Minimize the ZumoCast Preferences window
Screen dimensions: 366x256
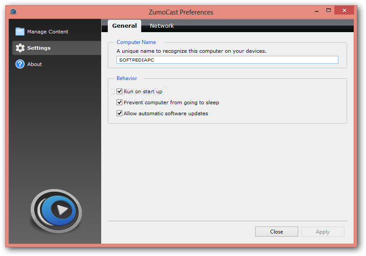317,11
